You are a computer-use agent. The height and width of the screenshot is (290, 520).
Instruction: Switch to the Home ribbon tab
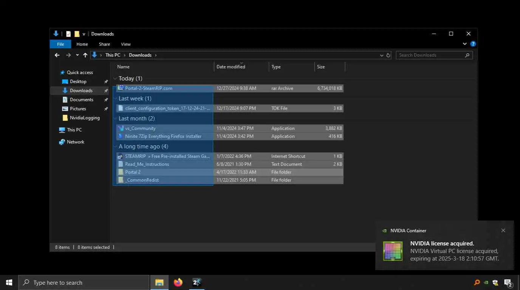click(82, 44)
